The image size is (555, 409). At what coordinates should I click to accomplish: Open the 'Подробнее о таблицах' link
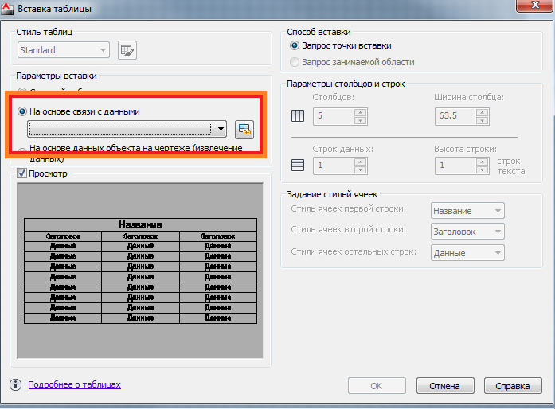[74, 384]
